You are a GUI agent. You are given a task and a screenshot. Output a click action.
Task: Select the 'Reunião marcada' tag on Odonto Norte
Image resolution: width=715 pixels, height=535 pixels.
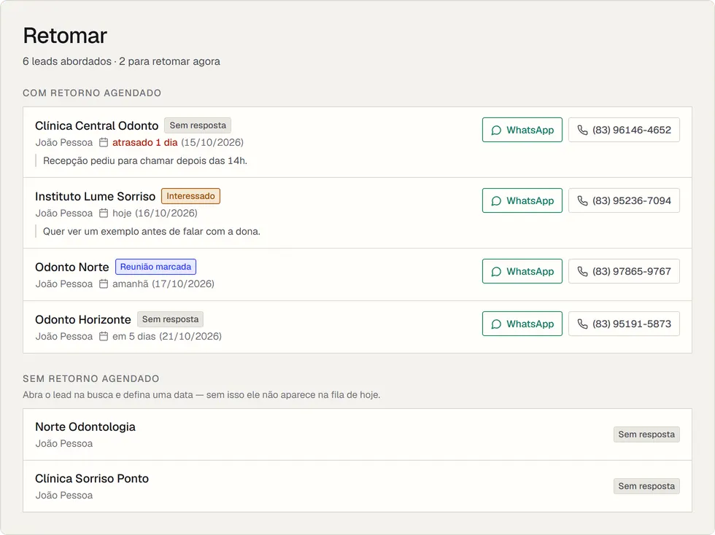155,267
